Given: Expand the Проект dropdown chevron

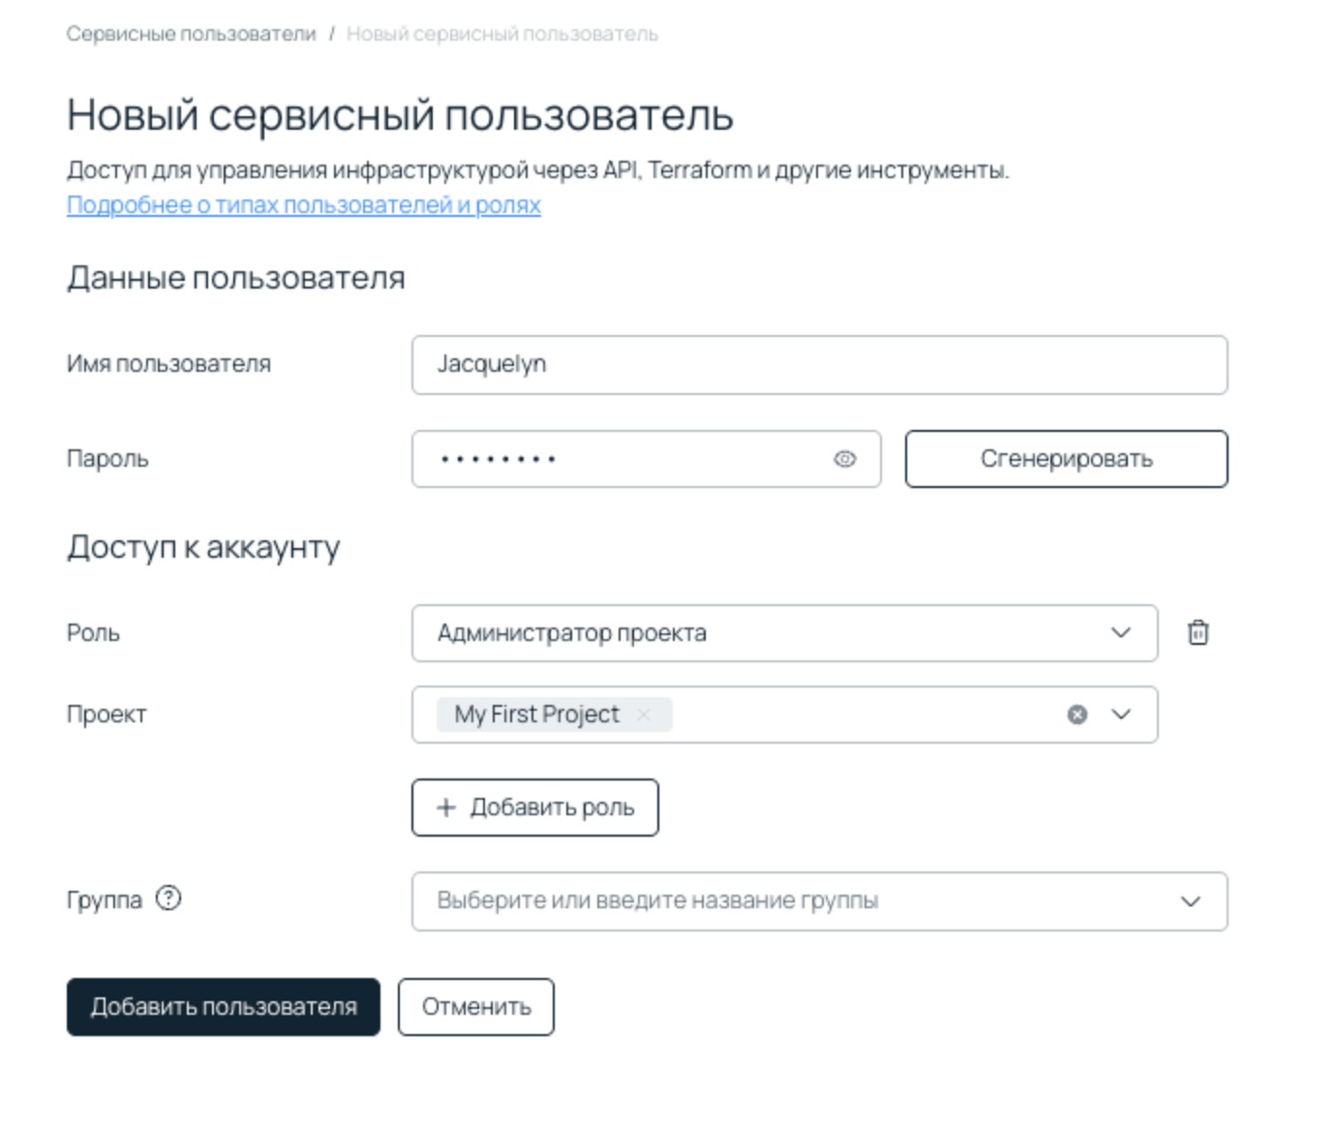Looking at the screenshot, I should click(1121, 715).
